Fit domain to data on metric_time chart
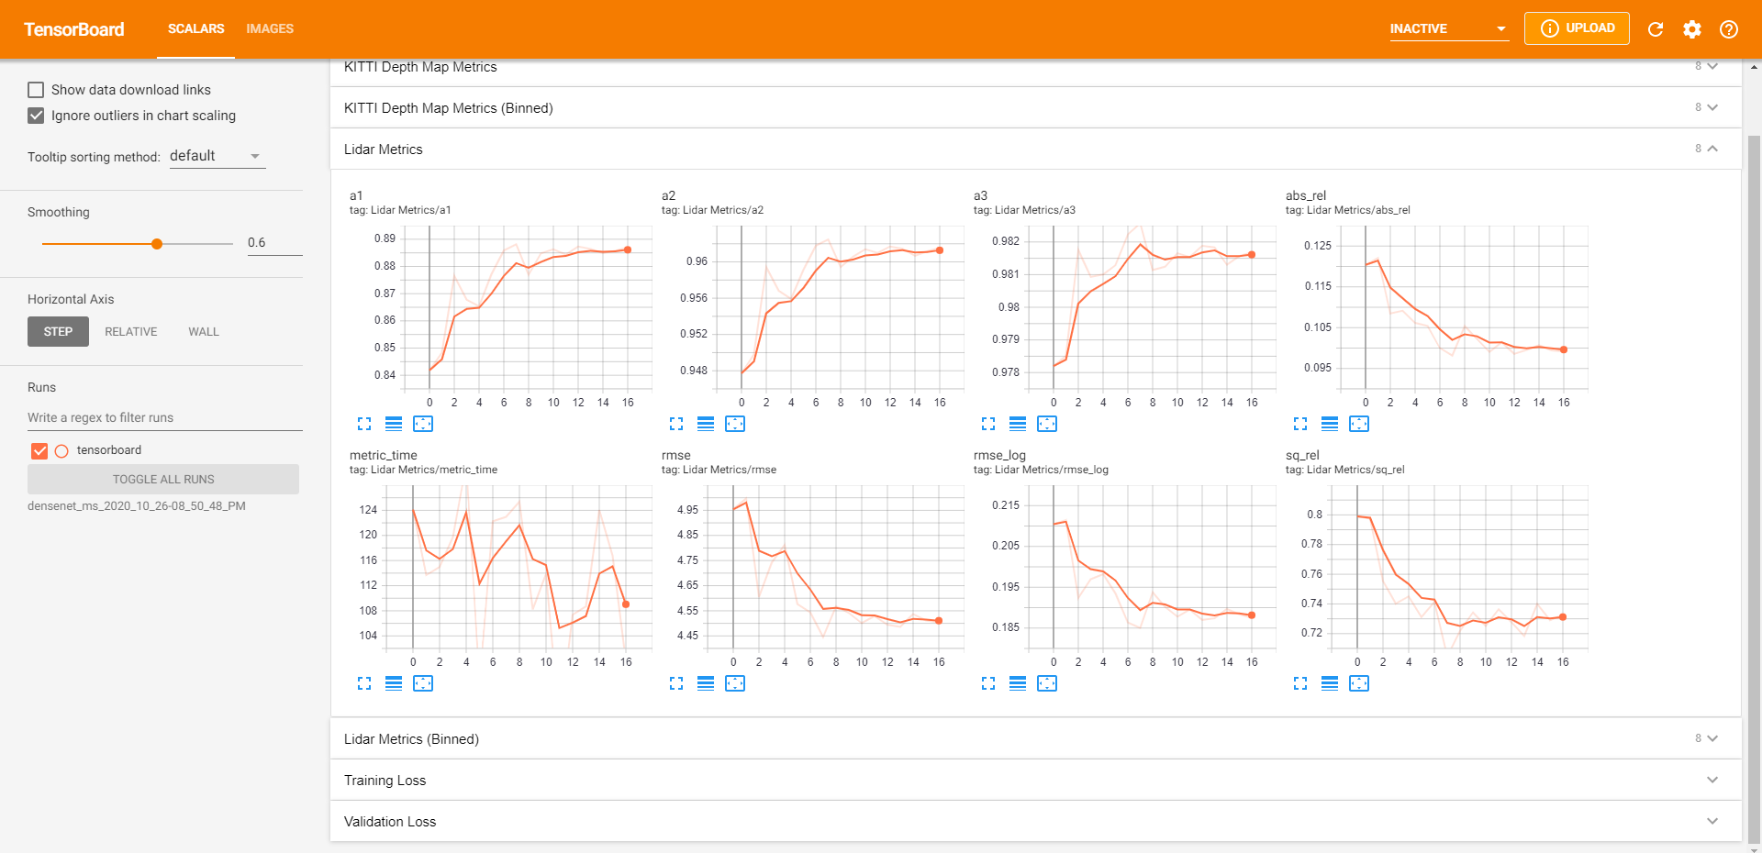Viewport: 1762px width, 853px height. pos(423,683)
